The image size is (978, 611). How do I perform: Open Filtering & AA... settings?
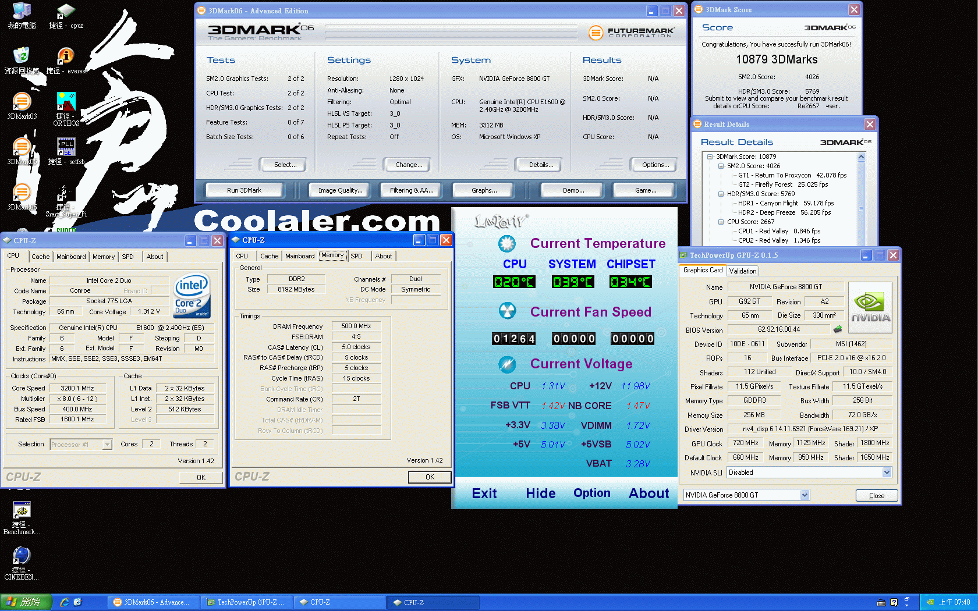click(412, 190)
